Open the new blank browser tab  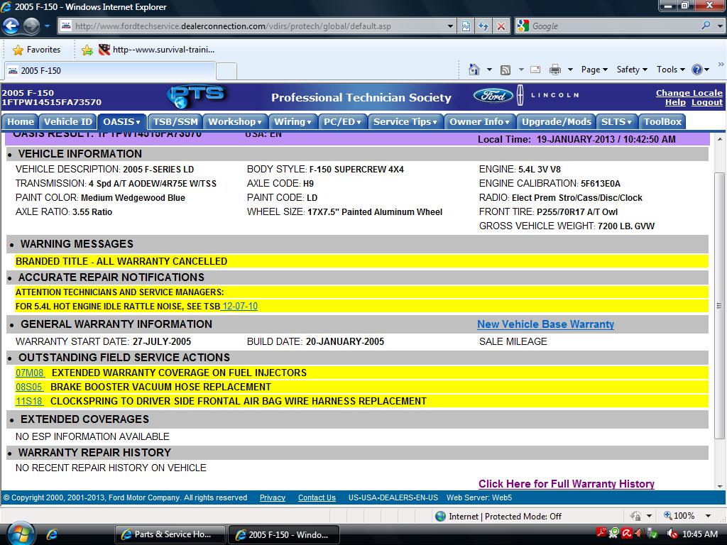226,71
